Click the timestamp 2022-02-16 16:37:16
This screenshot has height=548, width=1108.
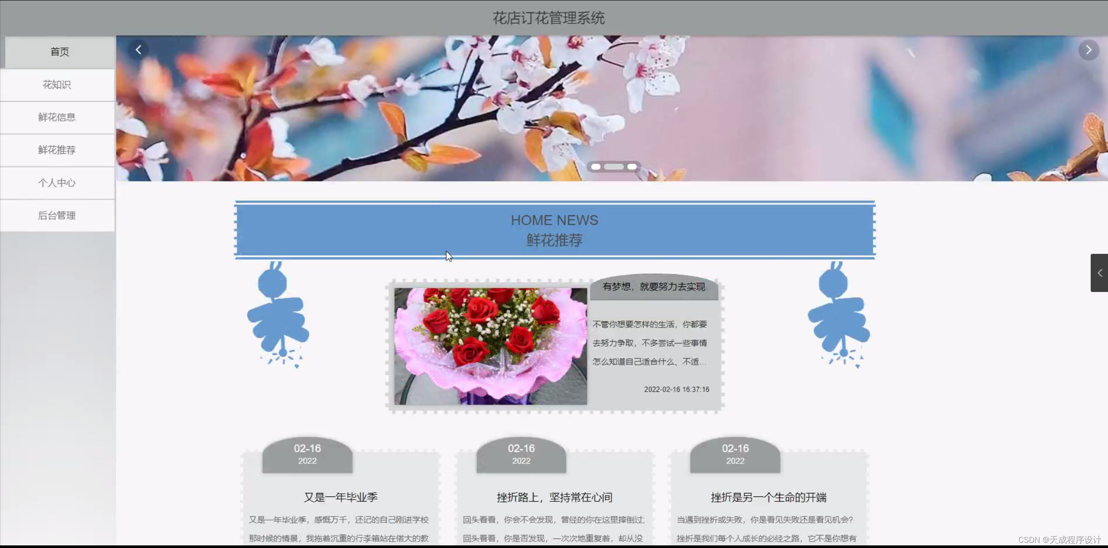coord(676,389)
